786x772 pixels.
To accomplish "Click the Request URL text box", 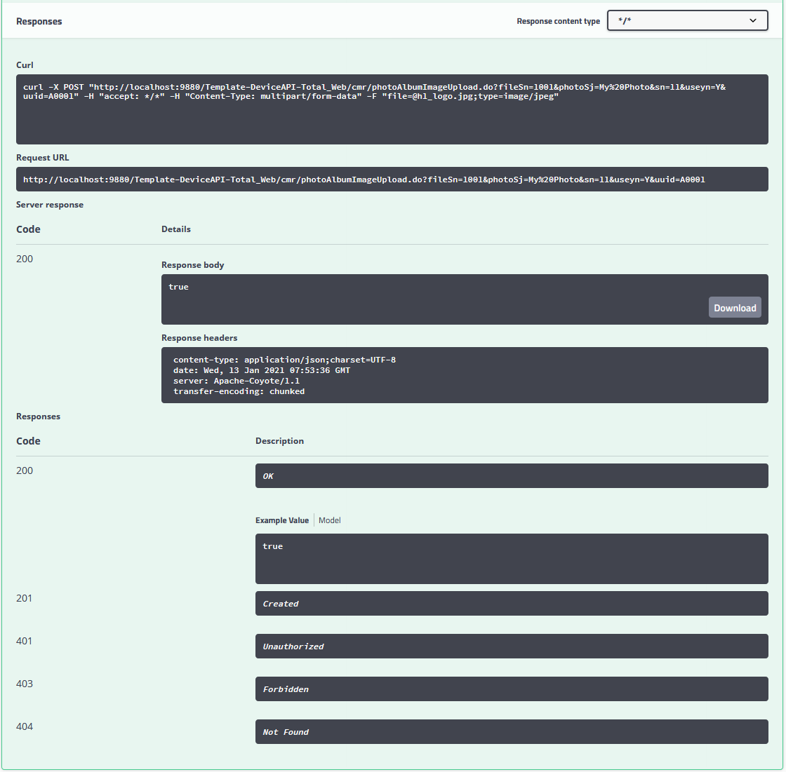I will point(392,180).
